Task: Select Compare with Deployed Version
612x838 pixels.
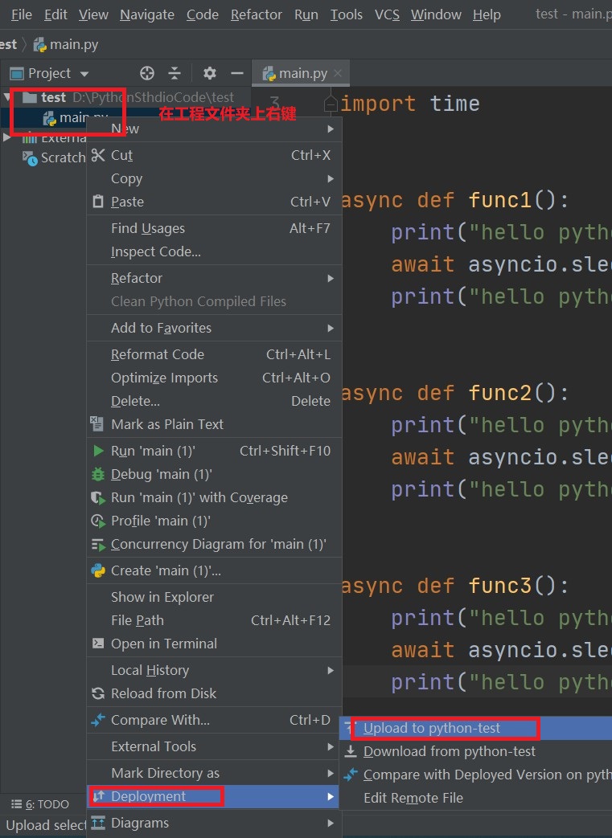Action: click(475, 775)
